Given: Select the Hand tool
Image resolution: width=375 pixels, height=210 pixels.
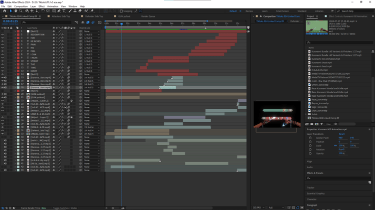Looking at the screenshot, I should (x=15, y=11).
